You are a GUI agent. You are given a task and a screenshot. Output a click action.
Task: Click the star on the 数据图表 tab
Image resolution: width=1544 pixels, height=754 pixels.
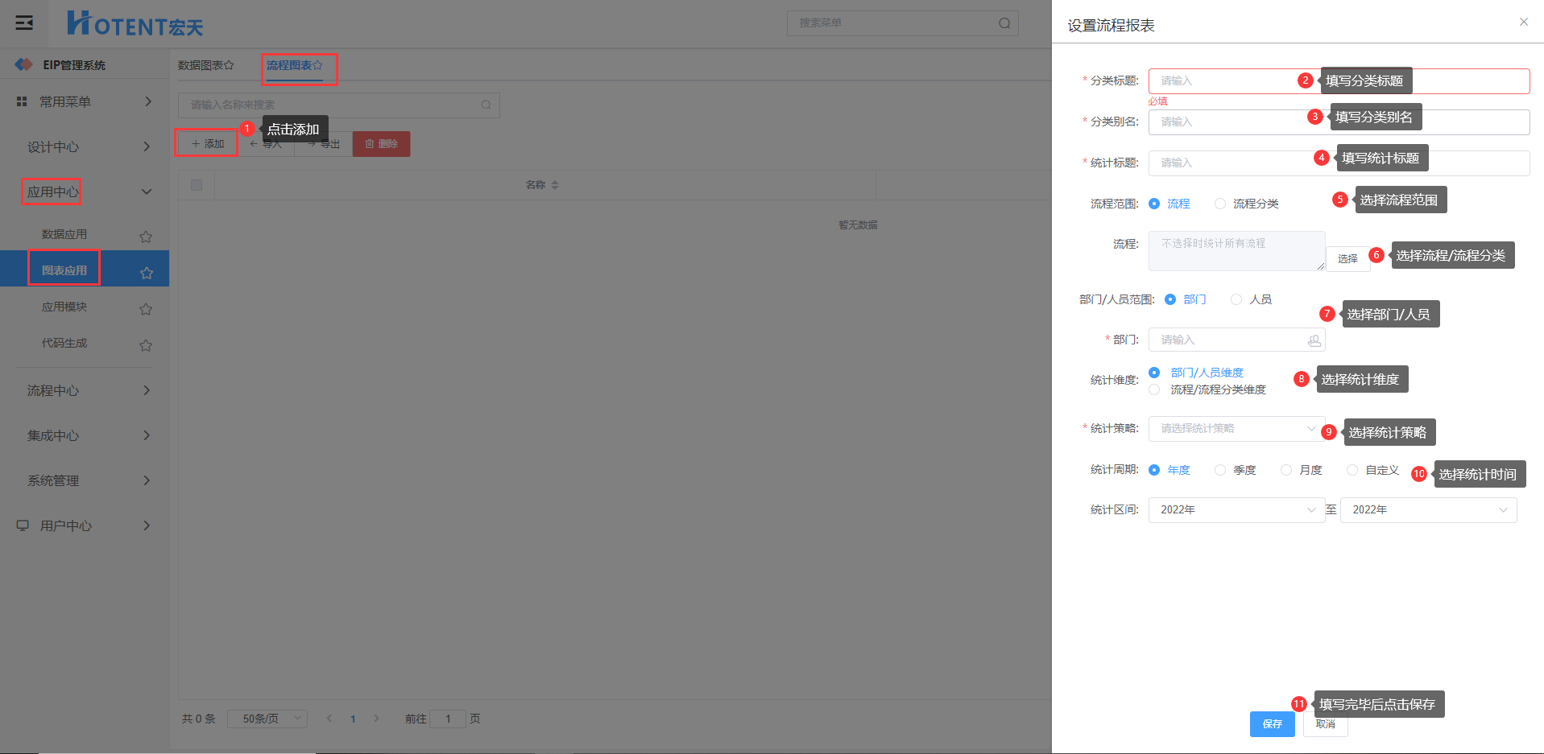point(229,65)
